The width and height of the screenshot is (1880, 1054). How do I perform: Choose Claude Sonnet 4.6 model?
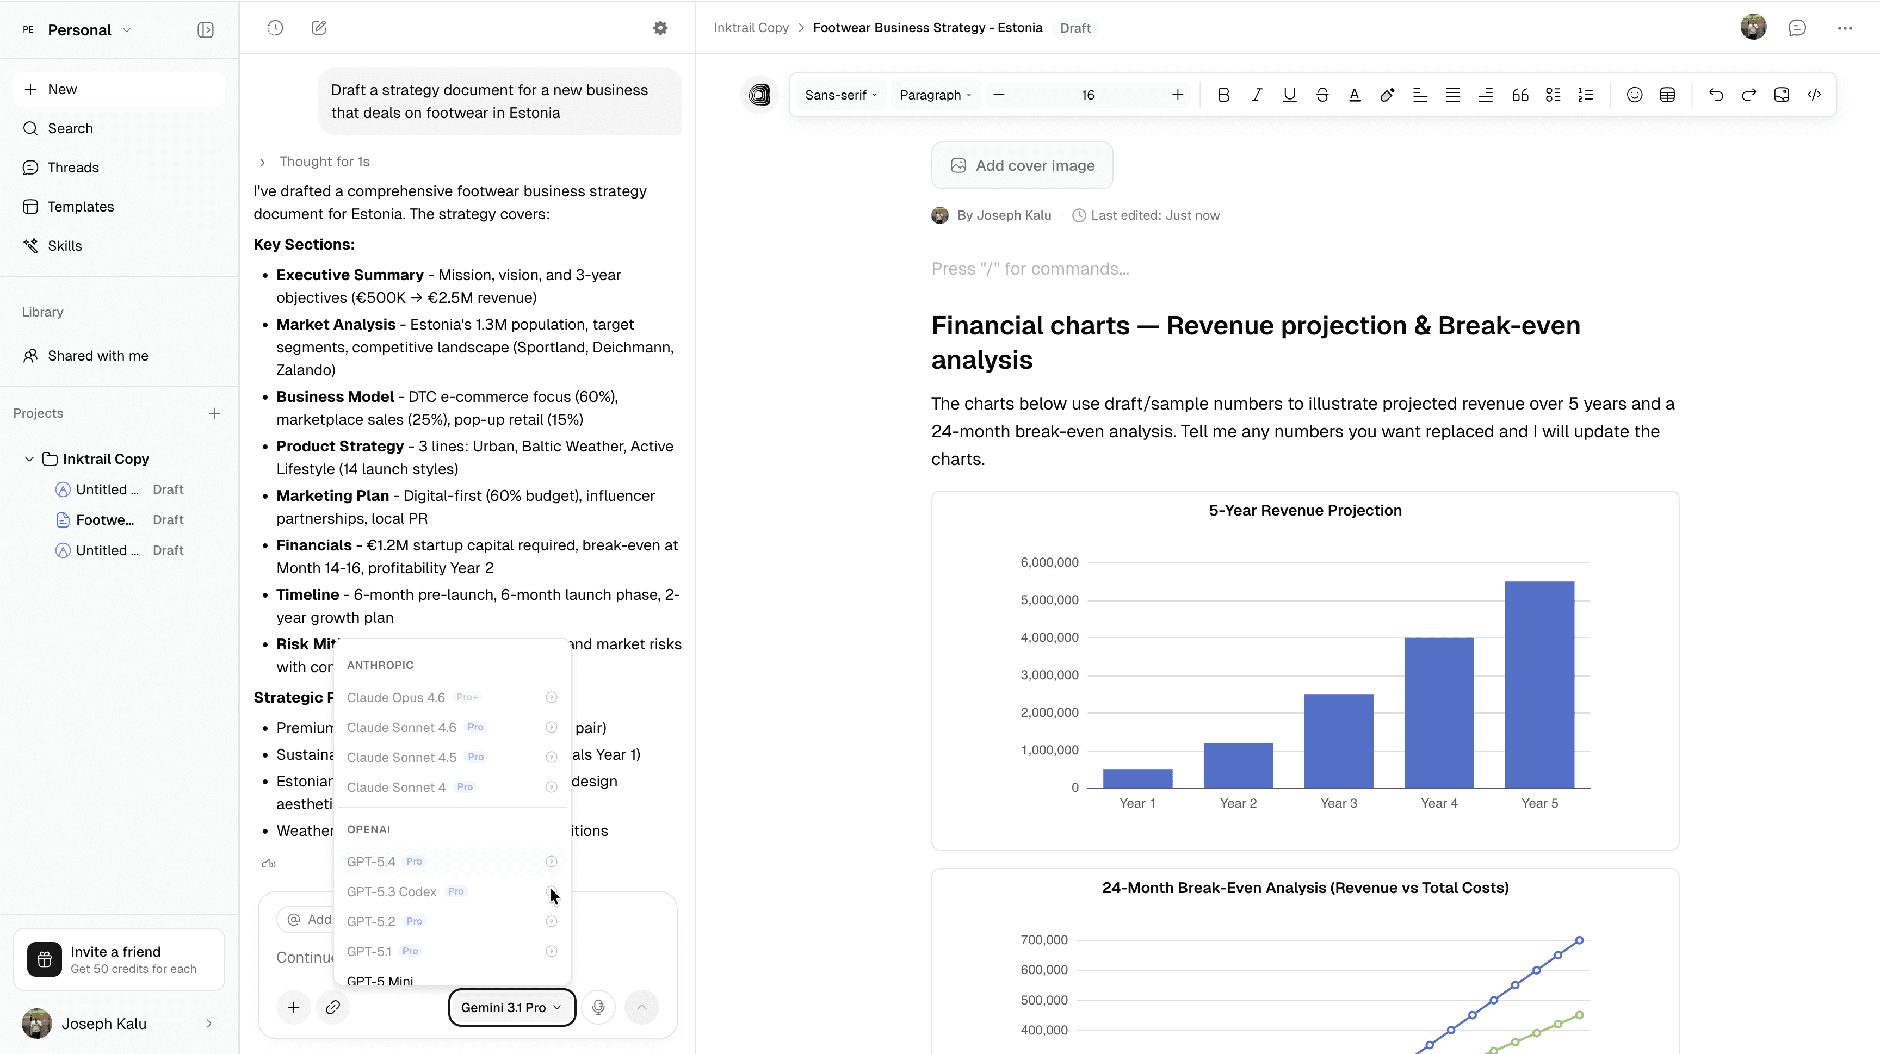[x=401, y=727]
